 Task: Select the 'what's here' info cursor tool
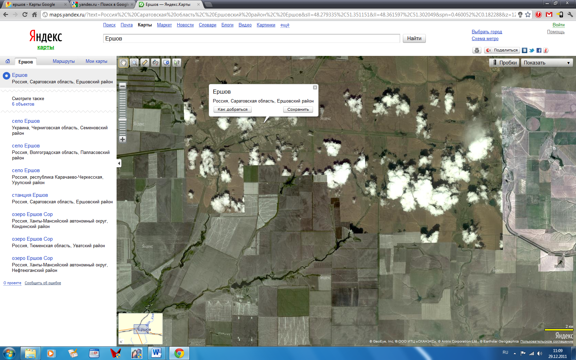click(177, 63)
